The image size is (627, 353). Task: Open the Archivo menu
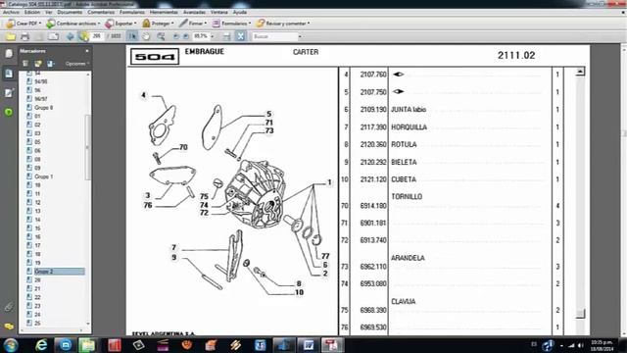click(11, 13)
